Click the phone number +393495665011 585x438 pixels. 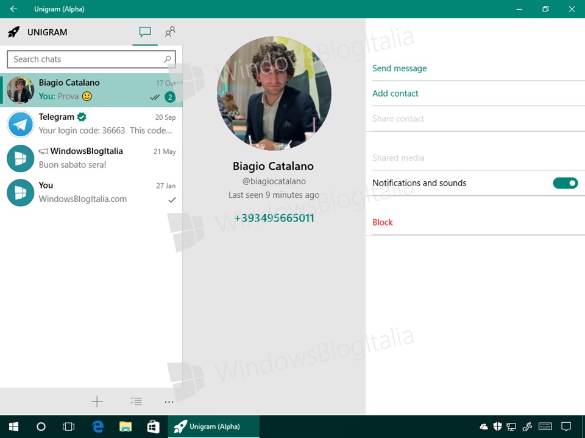click(x=274, y=218)
